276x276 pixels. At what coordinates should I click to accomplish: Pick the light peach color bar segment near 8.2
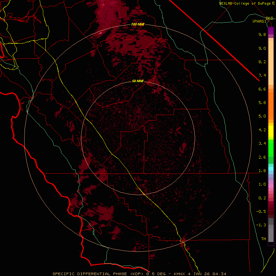[271, 63]
